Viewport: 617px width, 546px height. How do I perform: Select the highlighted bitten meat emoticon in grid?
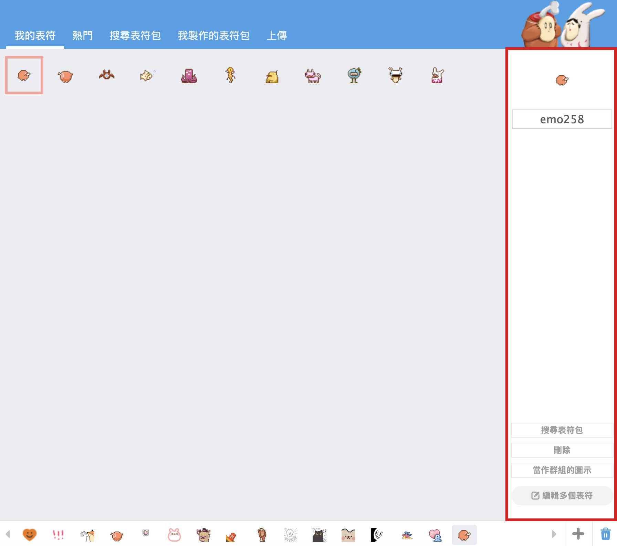click(x=24, y=75)
